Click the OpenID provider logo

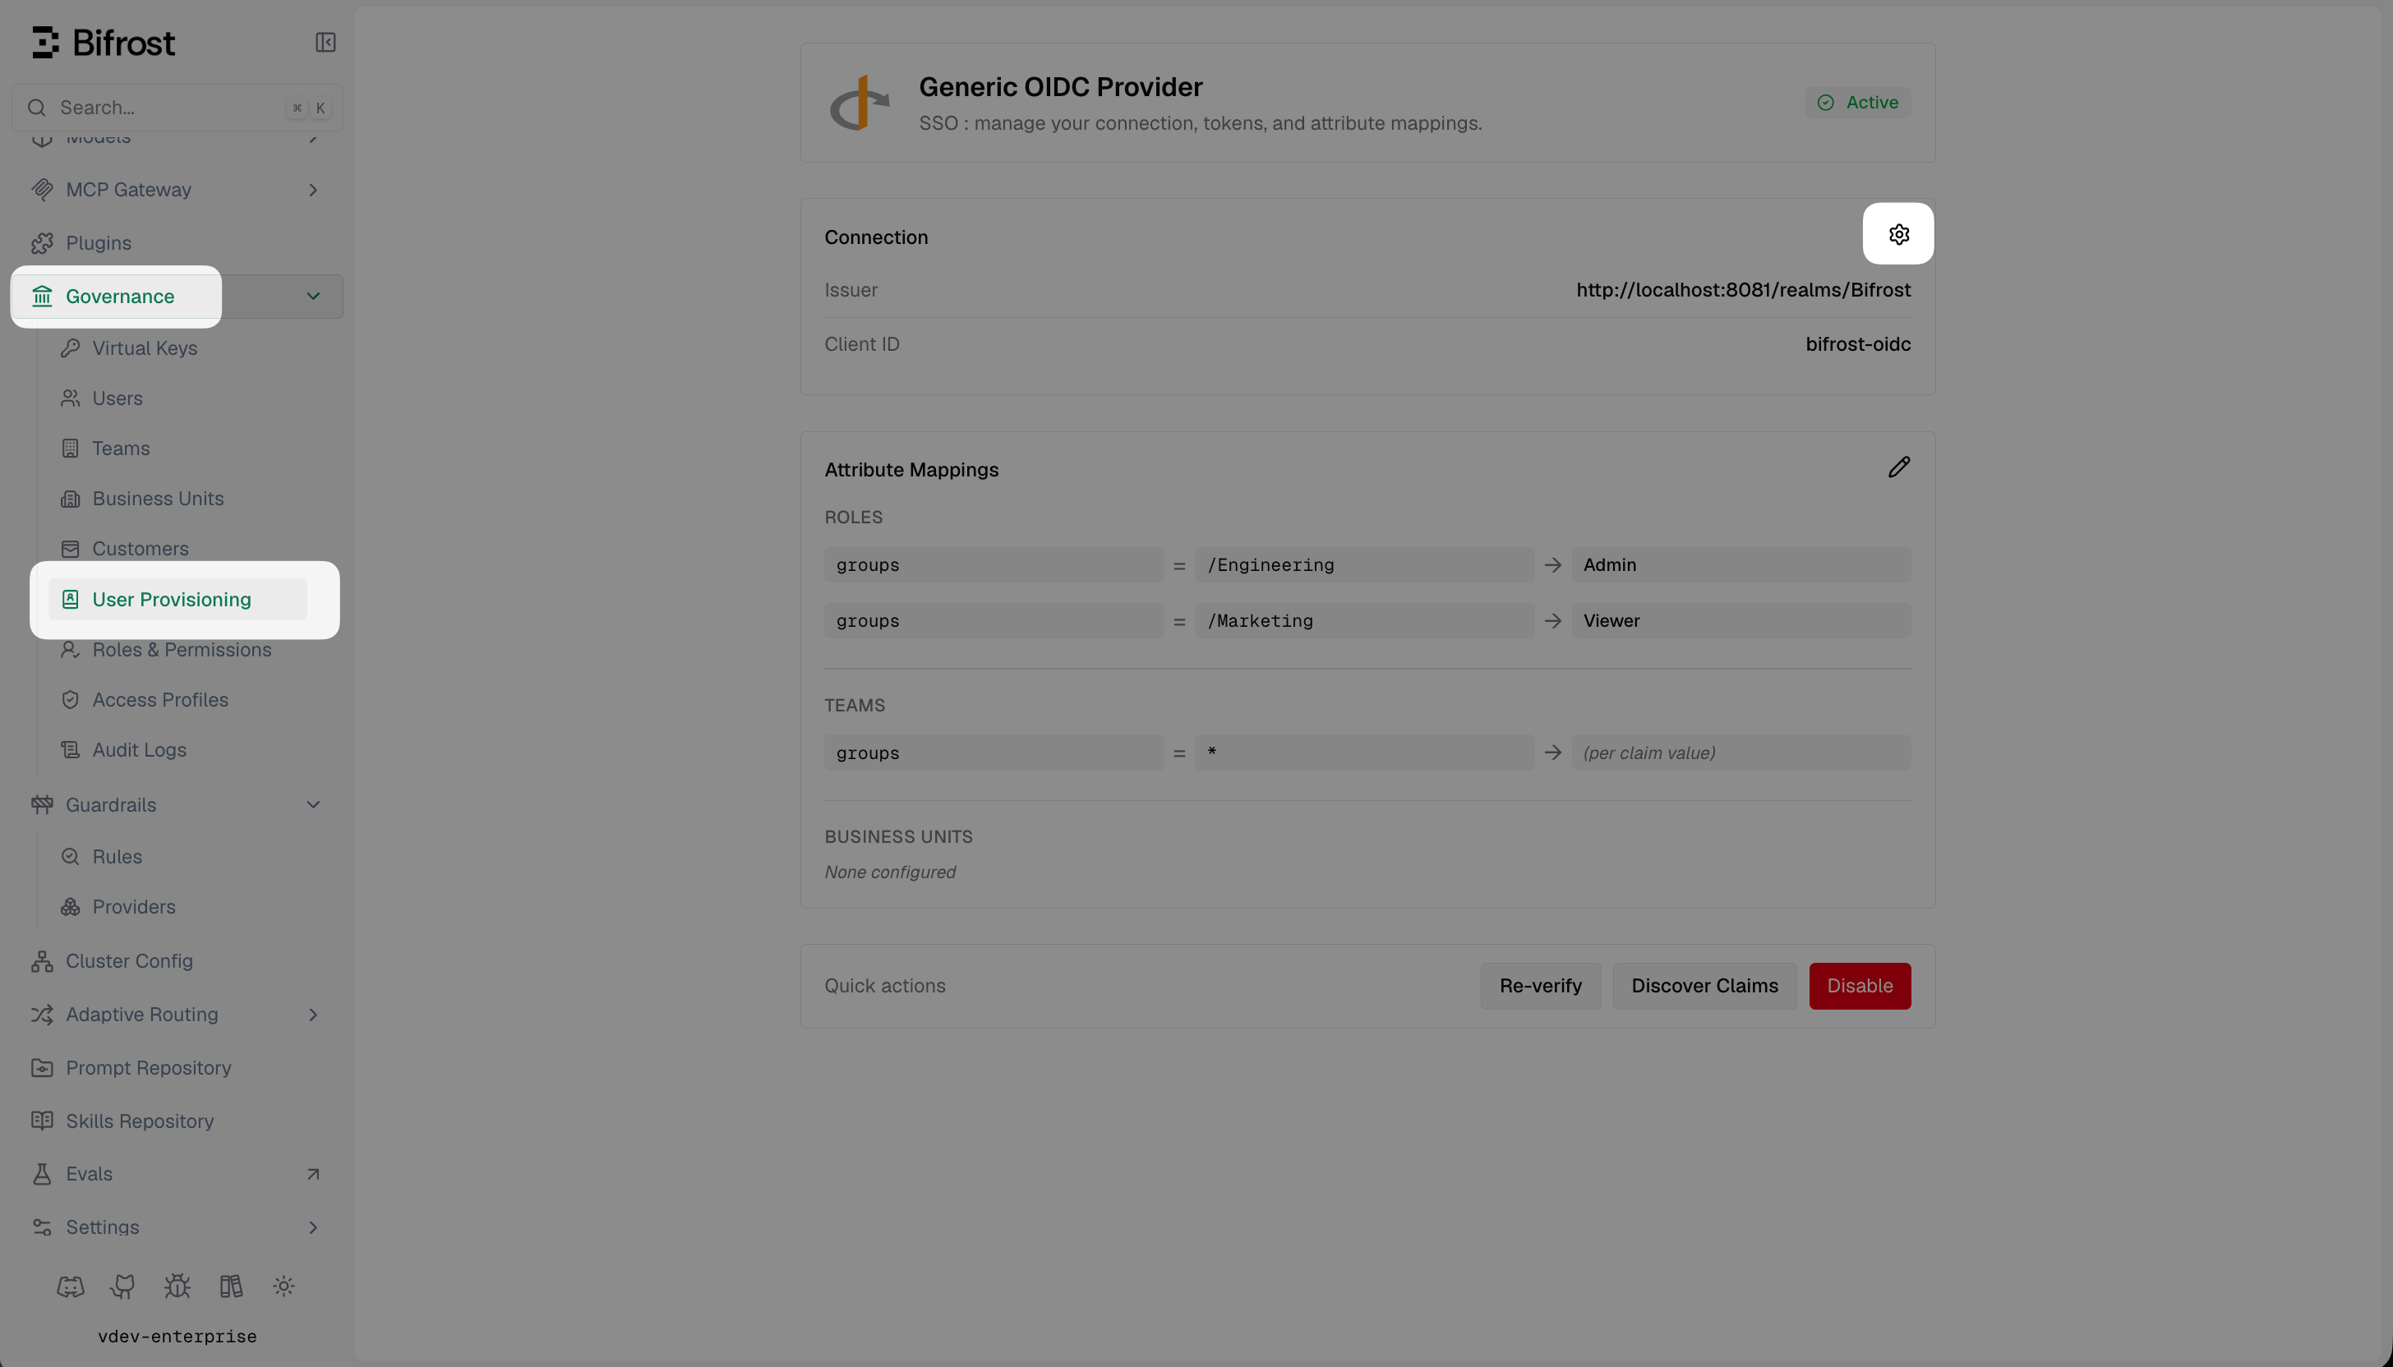point(860,104)
